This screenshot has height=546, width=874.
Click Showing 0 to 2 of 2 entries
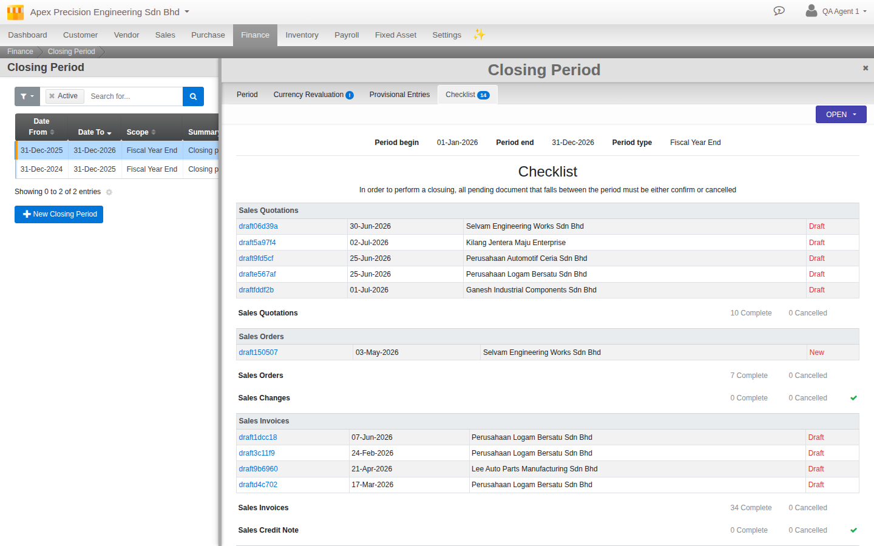tap(58, 192)
